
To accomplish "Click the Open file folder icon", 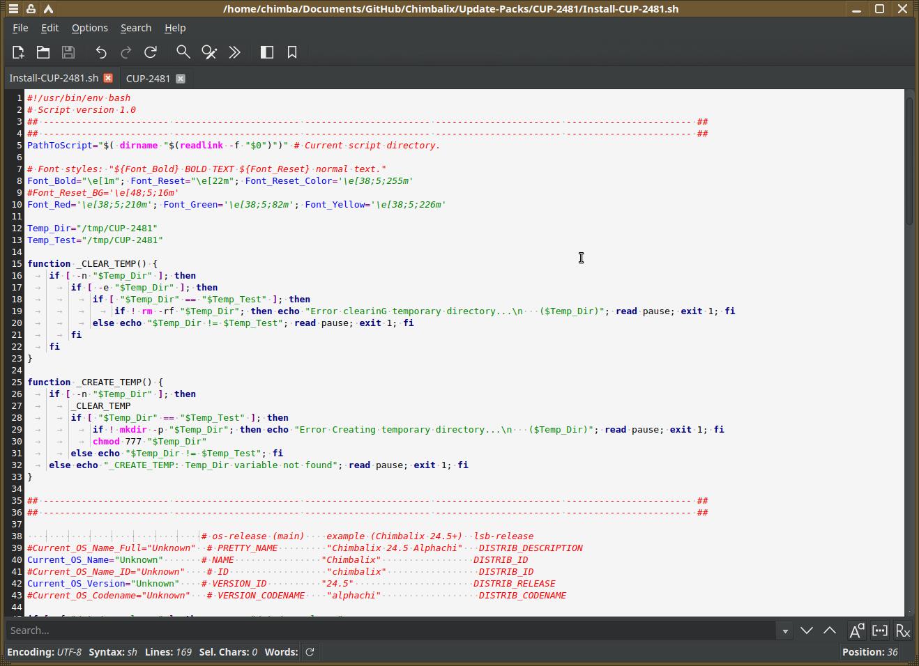I will [x=43, y=52].
